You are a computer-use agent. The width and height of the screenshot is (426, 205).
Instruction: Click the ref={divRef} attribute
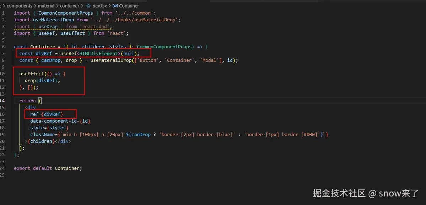point(47,114)
